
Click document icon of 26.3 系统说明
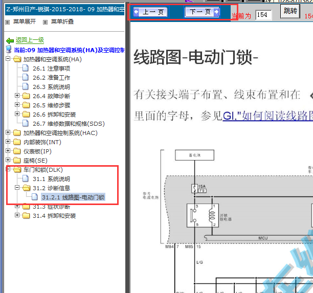pos(26,86)
